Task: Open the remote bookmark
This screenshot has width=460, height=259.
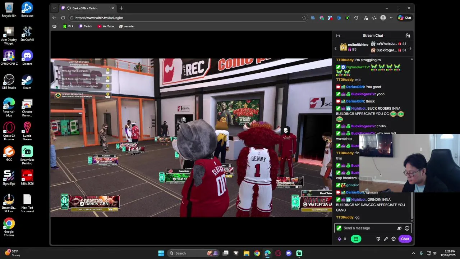Action: click(126, 26)
